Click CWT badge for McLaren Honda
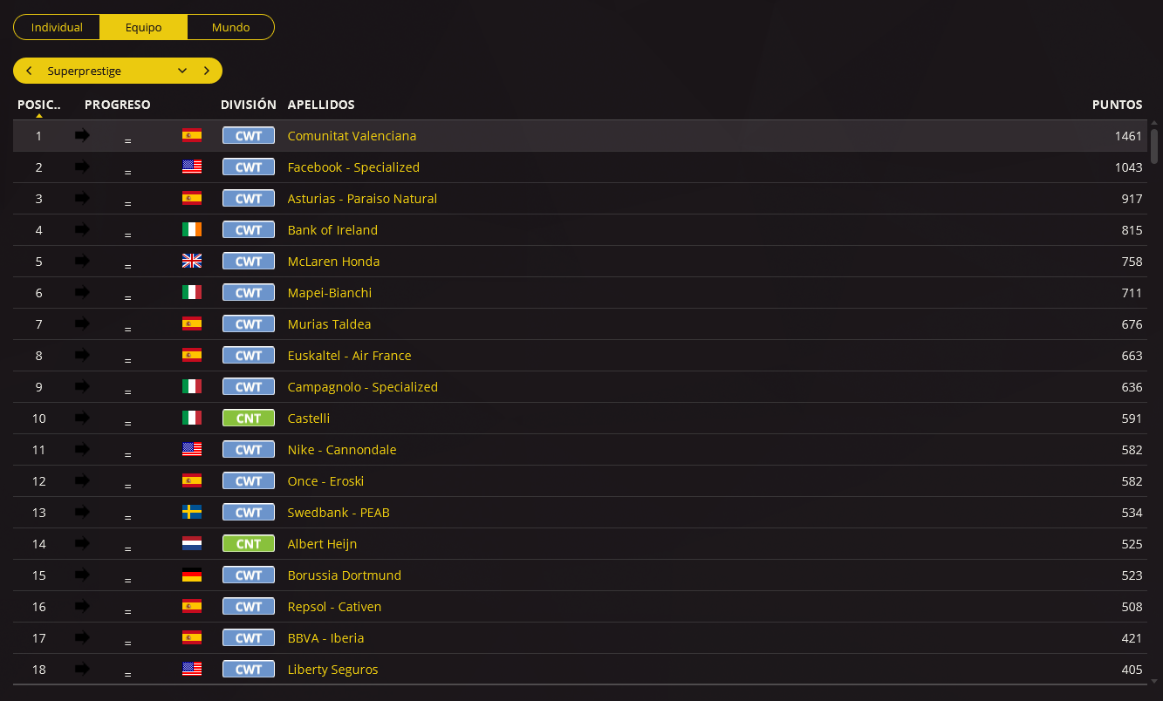Image resolution: width=1163 pixels, height=701 pixels. click(249, 262)
